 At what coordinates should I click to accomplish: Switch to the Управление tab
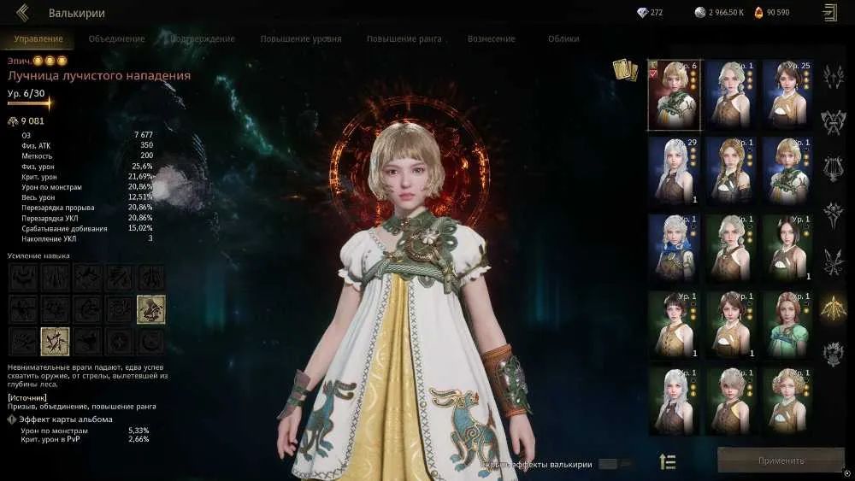point(38,38)
